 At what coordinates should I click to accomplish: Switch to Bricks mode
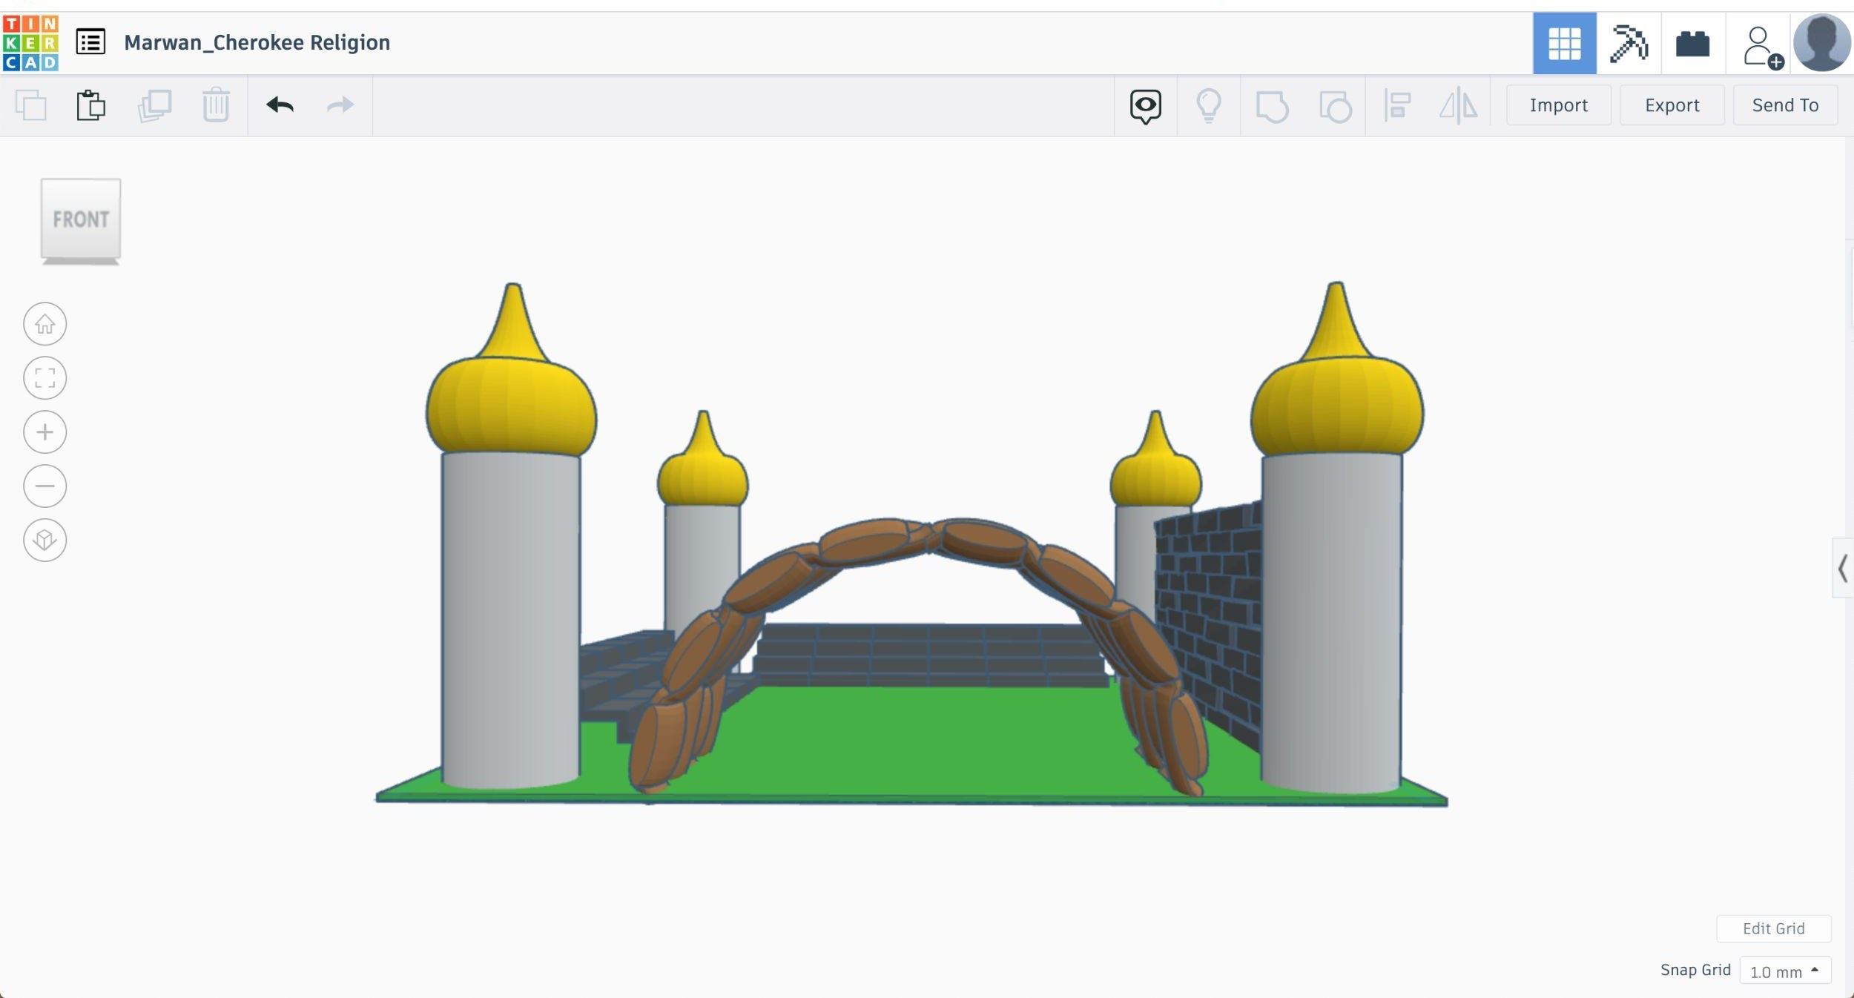(1692, 43)
